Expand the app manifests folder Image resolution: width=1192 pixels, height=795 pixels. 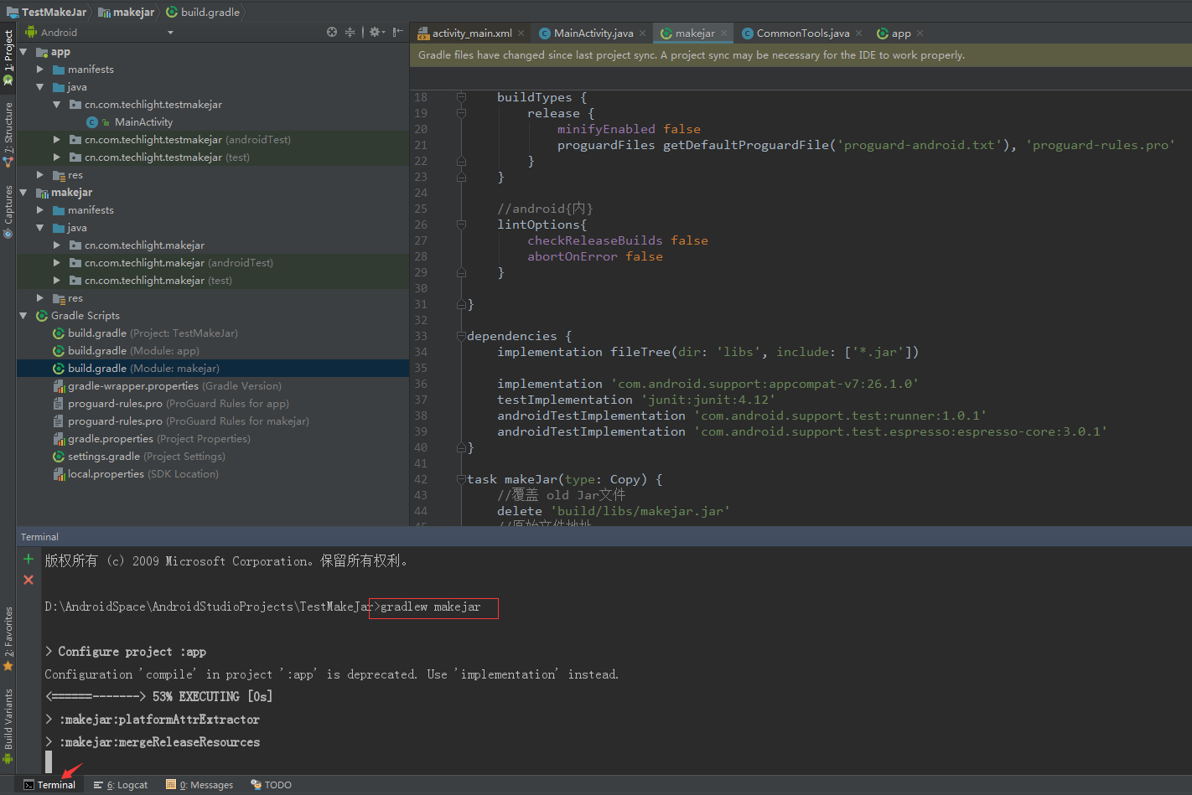tap(40, 70)
